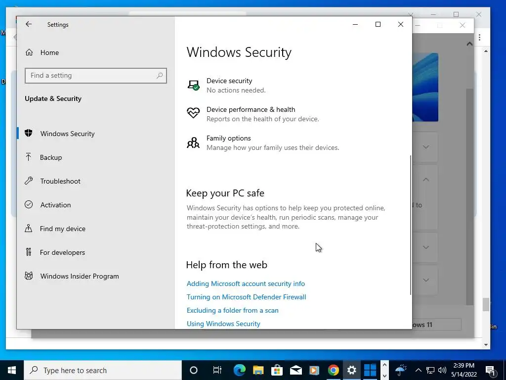
Task: Open Microsoft Store from the taskbar
Action: pyautogui.click(x=277, y=370)
